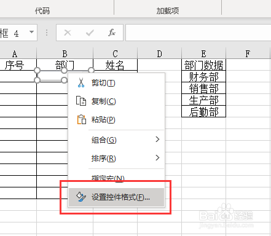The height and width of the screenshot is (236, 271).
Task: Click the Name Box field showing 框 4
Action: point(18,33)
